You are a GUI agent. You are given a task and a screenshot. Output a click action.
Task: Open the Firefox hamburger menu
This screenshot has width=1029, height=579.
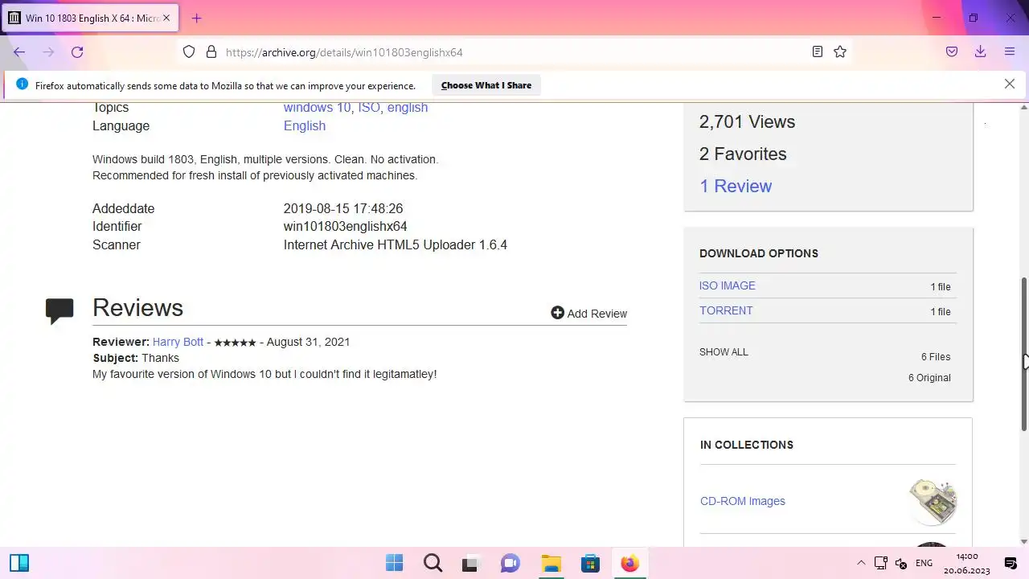1010,52
